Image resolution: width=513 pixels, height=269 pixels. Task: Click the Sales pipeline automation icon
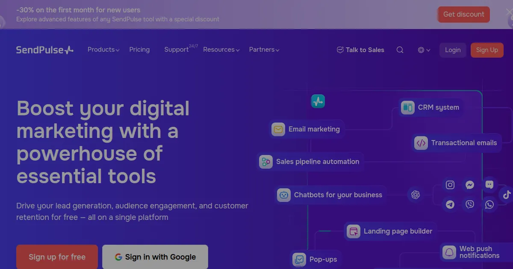(266, 161)
